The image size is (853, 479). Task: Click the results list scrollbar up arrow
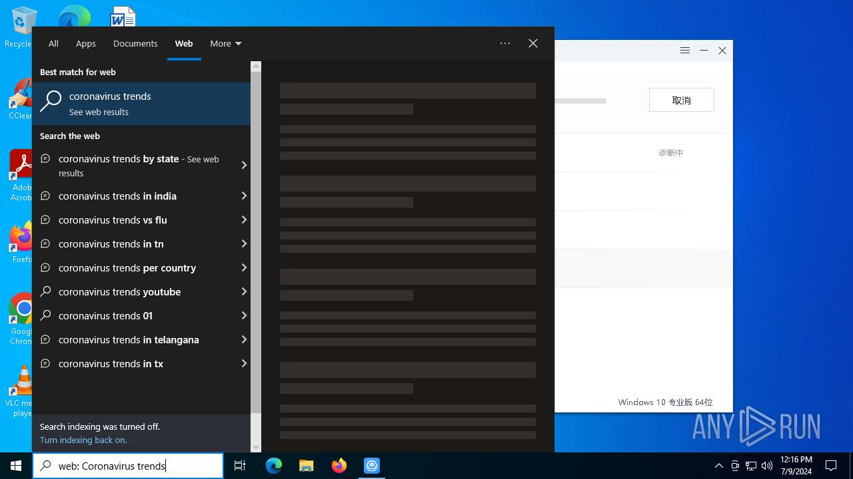(256, 67)
